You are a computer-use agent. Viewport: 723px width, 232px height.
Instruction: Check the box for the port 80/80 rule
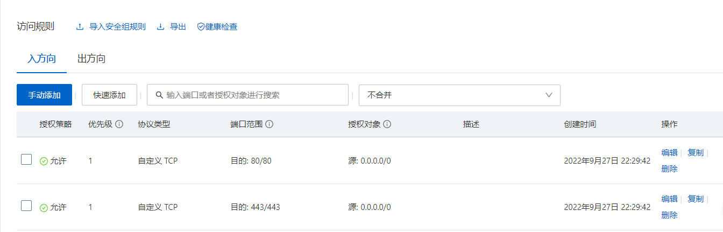coord(26,159)
